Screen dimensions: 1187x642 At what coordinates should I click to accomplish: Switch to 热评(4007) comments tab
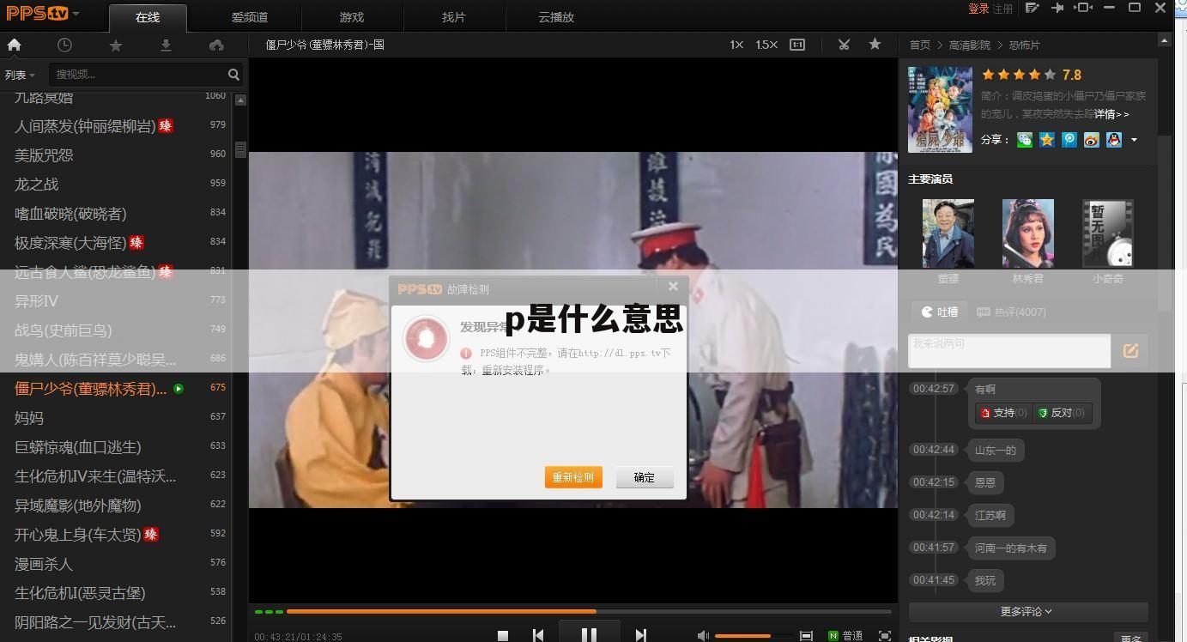pyautogui.click(x=1011, y=312)
